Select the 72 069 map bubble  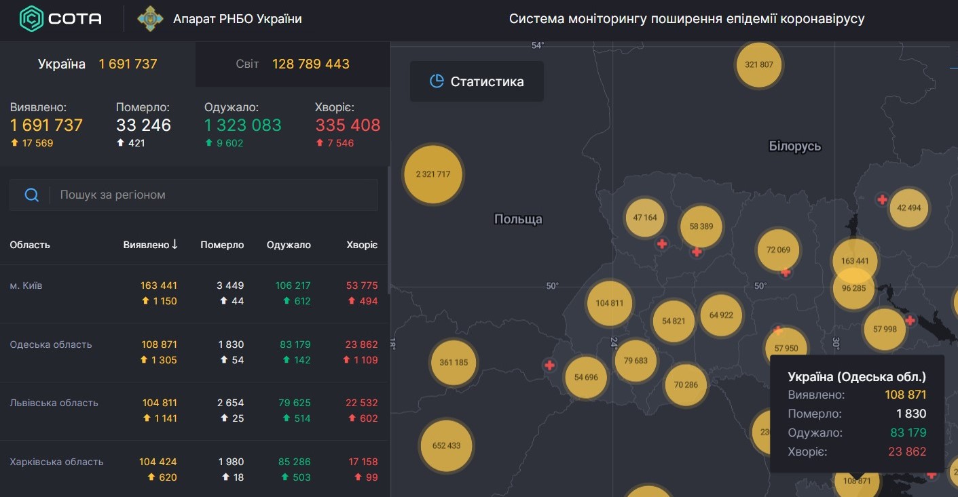[778, 250]
